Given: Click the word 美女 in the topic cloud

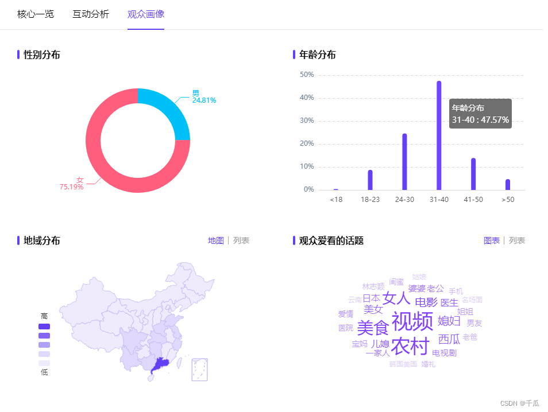Looking at the screenshot, I should pos(373,309).
